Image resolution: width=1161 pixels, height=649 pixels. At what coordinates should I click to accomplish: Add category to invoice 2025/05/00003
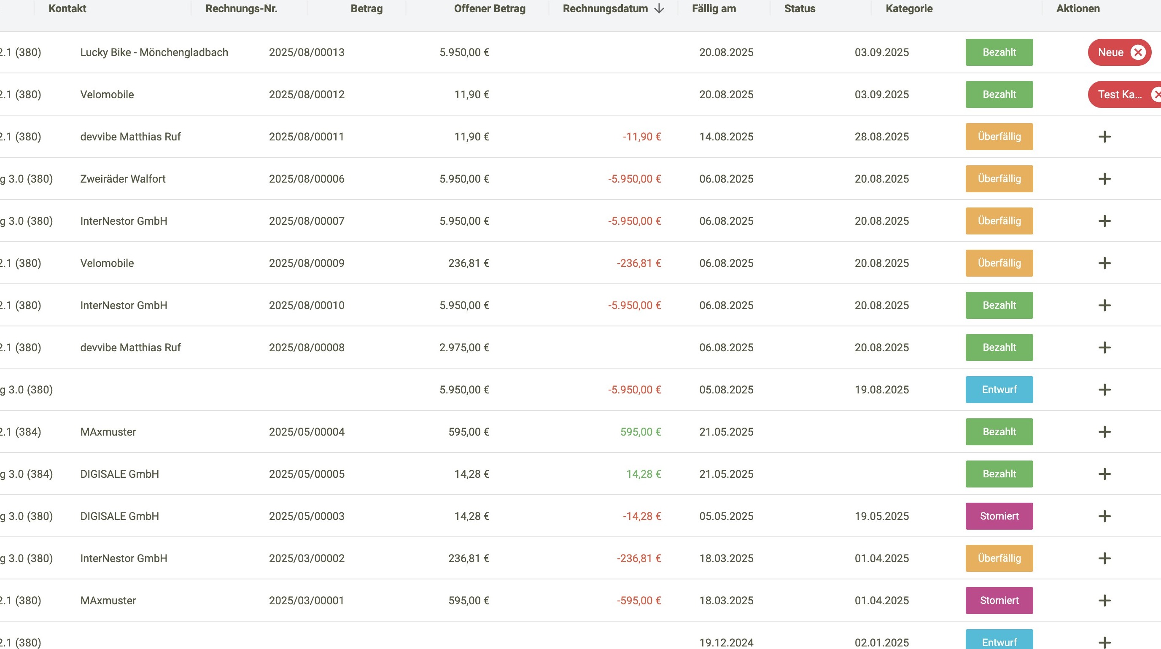(x=1104, y=516)
